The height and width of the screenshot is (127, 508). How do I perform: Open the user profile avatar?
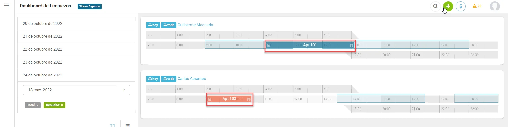click(495, 6)
